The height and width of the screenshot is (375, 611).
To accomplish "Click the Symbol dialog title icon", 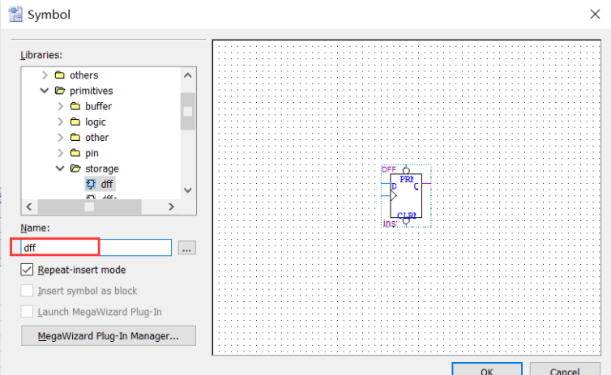I will click(x=15, y=15).
